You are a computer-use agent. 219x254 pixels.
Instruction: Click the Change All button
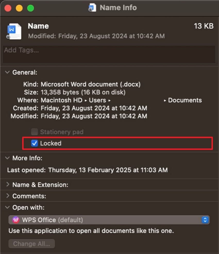tap(32, 244)
